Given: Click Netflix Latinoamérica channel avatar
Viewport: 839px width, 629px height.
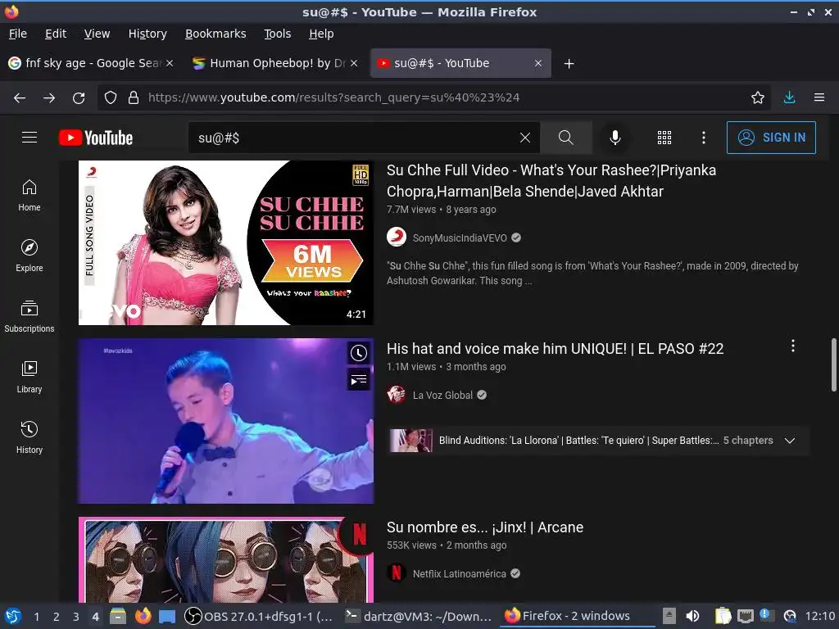Looking at the screenshot, I should coord(397,573).
